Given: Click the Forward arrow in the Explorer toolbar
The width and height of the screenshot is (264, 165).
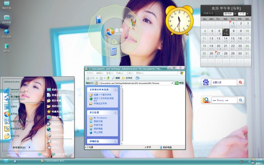Looking at the screenshot, I should [x=101, y=78].
